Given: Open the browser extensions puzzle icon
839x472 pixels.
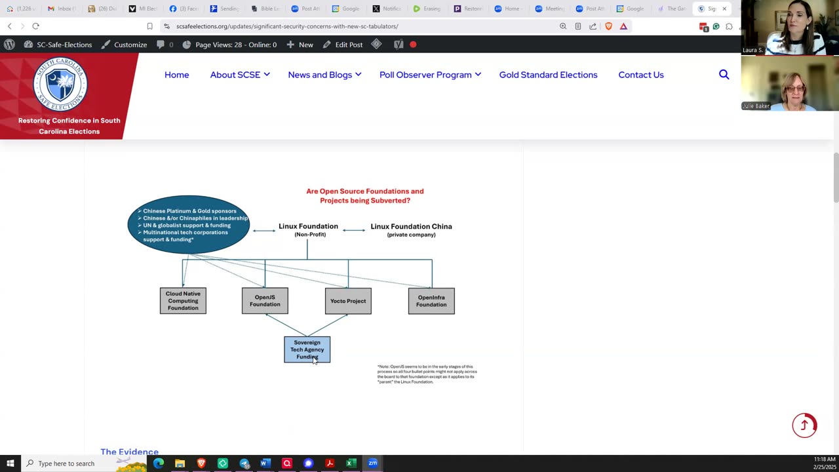Looking at the screenshot, I should (729, 26).
